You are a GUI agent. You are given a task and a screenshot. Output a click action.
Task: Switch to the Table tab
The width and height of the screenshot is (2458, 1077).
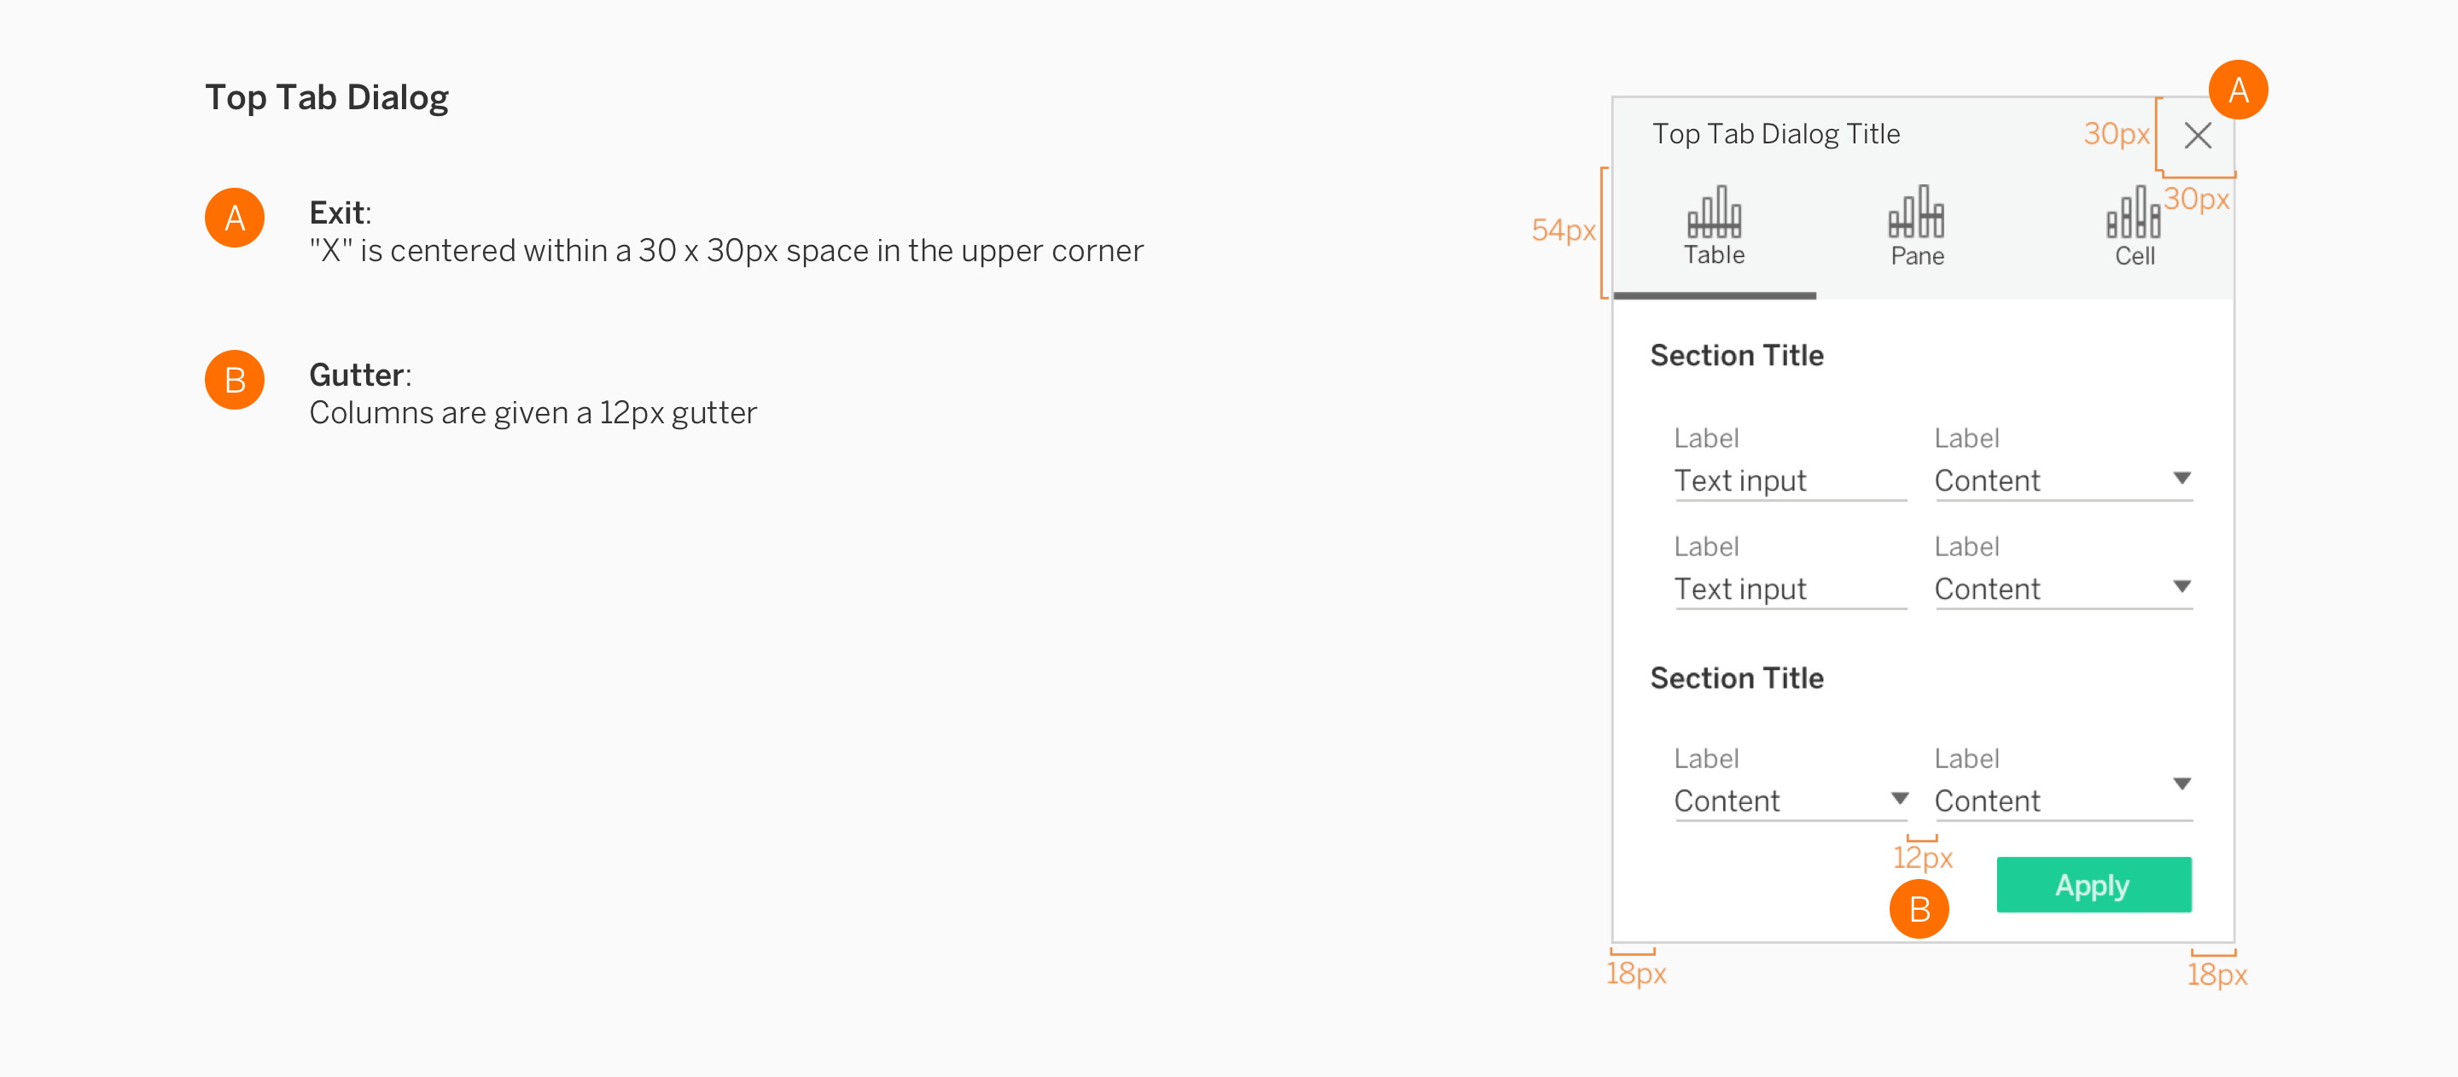(1715, 254)
